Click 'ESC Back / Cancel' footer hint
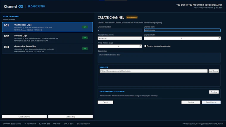This screenshot has height=127, width=226. [83, 124]
